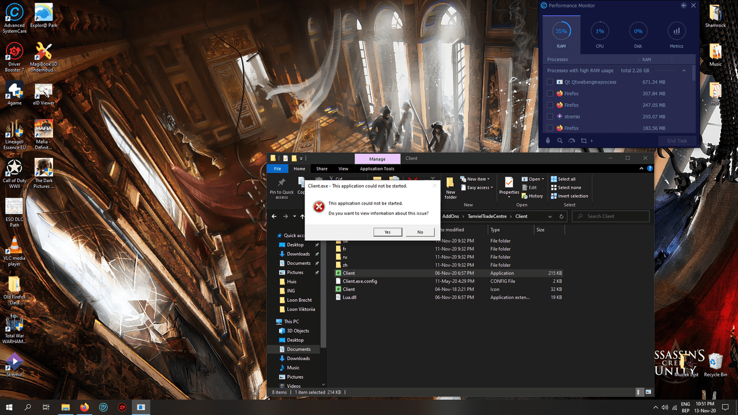The width and height of the screenshot is (738, 415).
Task: Select the Mafia Definitive Edition desktop icon
Action: [44, 134]
